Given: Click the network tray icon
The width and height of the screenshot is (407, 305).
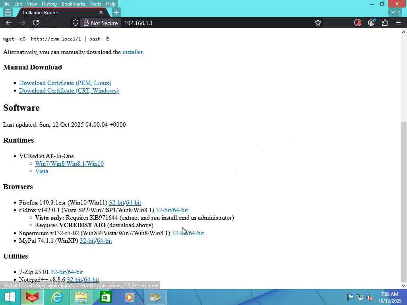Looking at the screenshot, I should [x=360, y=297].
